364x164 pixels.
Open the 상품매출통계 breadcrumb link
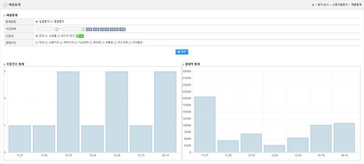click(340, 5)
